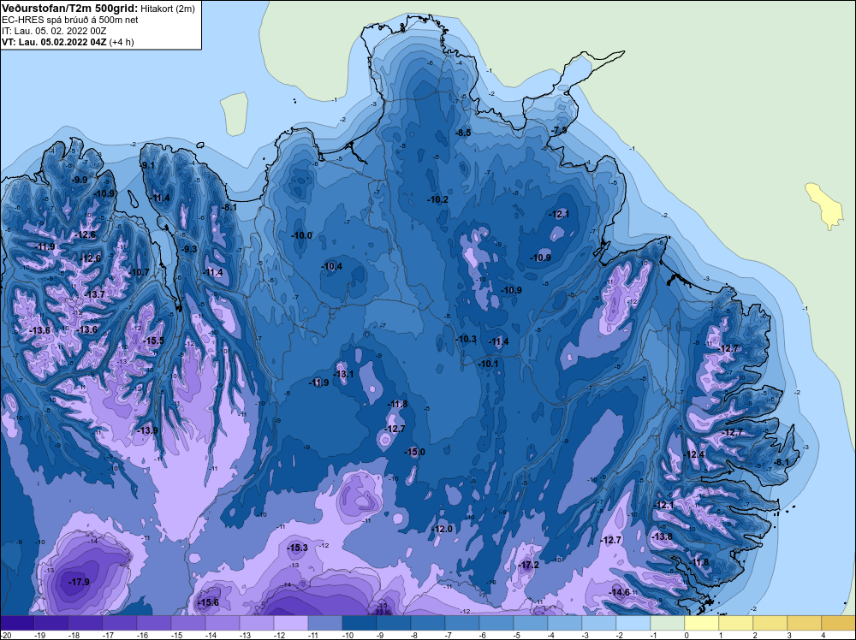This screenshot has height=640, width=856.
Task: Select the EC-HRES spá brúuð header line
Action: 70,20
